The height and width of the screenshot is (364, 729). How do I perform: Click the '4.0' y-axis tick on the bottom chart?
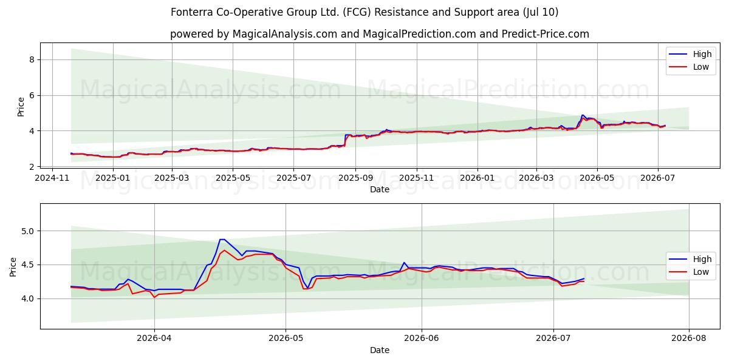click(28, 298)
